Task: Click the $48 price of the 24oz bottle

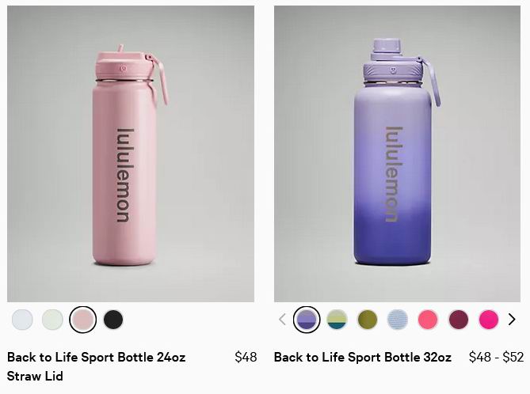Action: pos(246,357)
